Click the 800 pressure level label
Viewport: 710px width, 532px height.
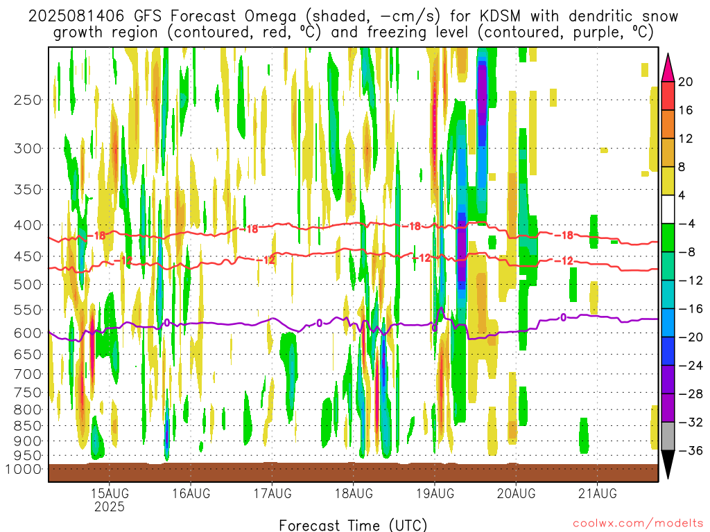28,410
